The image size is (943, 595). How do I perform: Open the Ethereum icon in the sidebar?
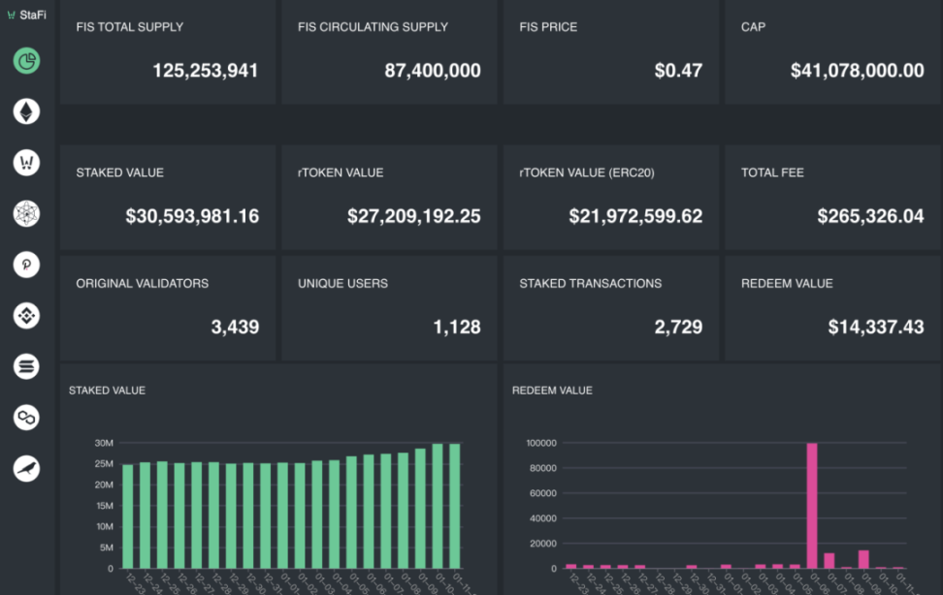click(26, 111)
